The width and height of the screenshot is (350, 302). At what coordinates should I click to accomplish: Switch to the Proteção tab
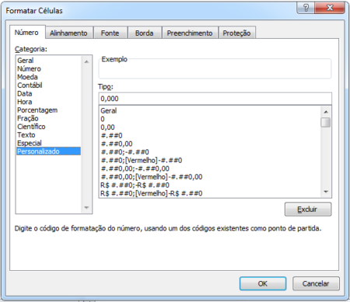coord(236,33)
